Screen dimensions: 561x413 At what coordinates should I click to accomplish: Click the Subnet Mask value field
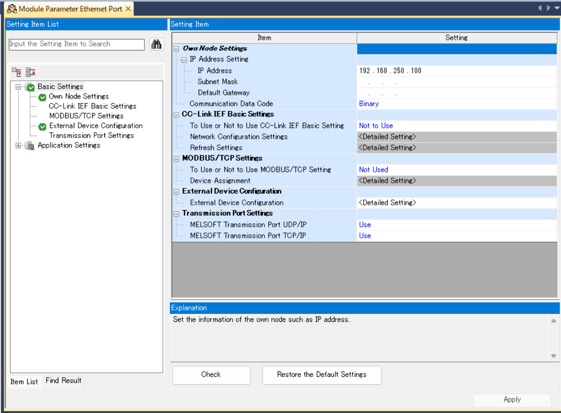457,82
